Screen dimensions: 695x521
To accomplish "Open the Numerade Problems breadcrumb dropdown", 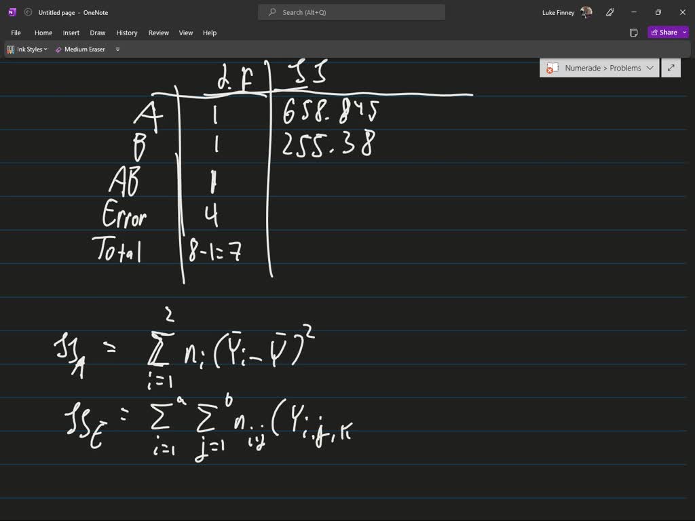I will point(650,68).
